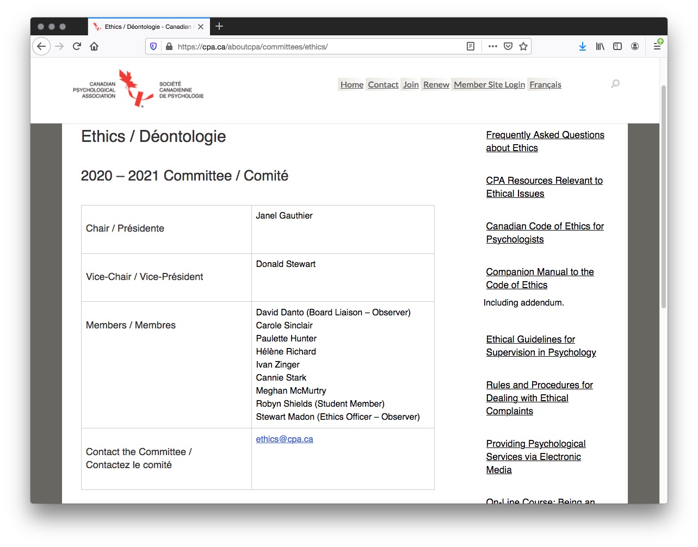Open the Contact navigation link
Image resolution: width=698 pixels, height=547 pixels.
click(383, 84)
